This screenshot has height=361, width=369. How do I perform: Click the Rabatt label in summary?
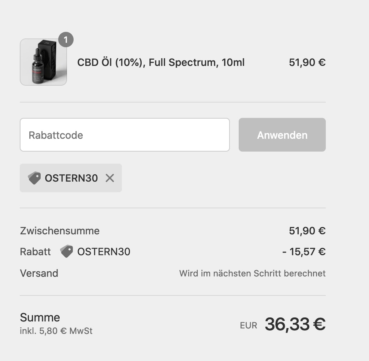pos(35,252)
